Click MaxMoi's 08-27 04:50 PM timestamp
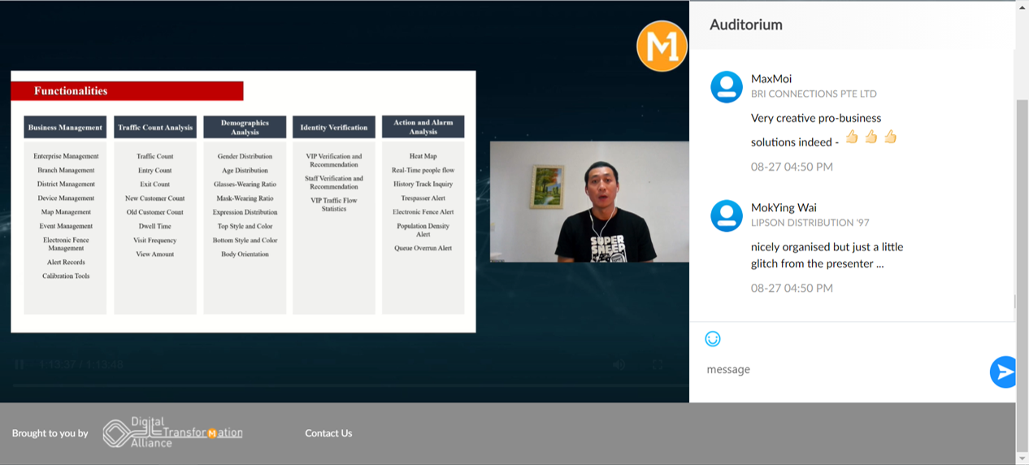This screenshot has width=1029, height=465. (x=792, y=167)
